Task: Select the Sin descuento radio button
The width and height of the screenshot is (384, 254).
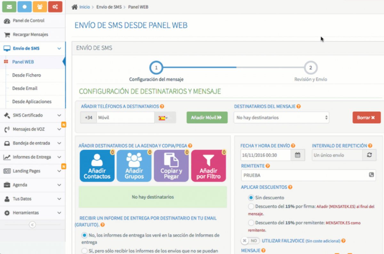Action: coord(251,198)
